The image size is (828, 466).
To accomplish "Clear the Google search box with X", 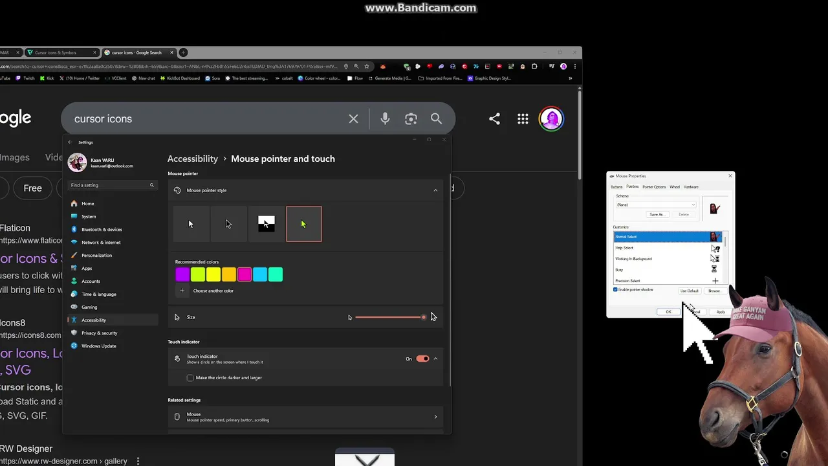I will (x=353, y=119).
